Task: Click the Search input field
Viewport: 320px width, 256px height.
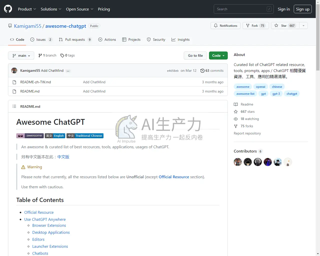Action: (x=244, y=9)
